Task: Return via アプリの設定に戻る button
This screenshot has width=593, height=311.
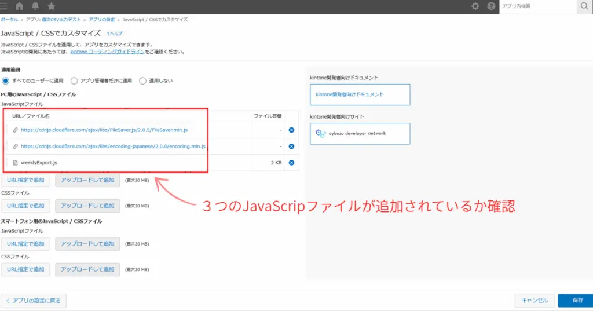Action: pos(33,301)
